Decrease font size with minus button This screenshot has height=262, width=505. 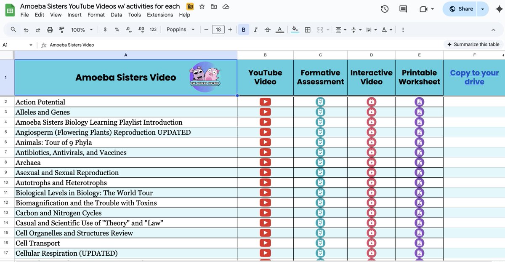tap(206, 29)
